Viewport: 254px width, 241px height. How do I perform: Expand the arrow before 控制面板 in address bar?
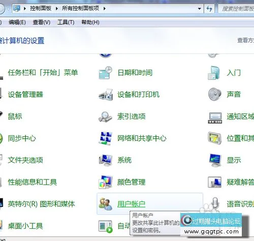pyautogui.click(x=25, y=8)
